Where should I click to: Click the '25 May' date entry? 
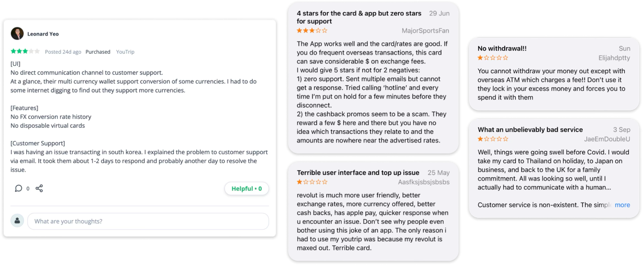coord(438,173)
